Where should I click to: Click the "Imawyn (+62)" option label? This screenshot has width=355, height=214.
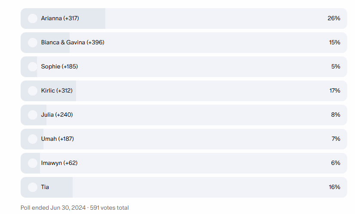(x=59, y=163)
